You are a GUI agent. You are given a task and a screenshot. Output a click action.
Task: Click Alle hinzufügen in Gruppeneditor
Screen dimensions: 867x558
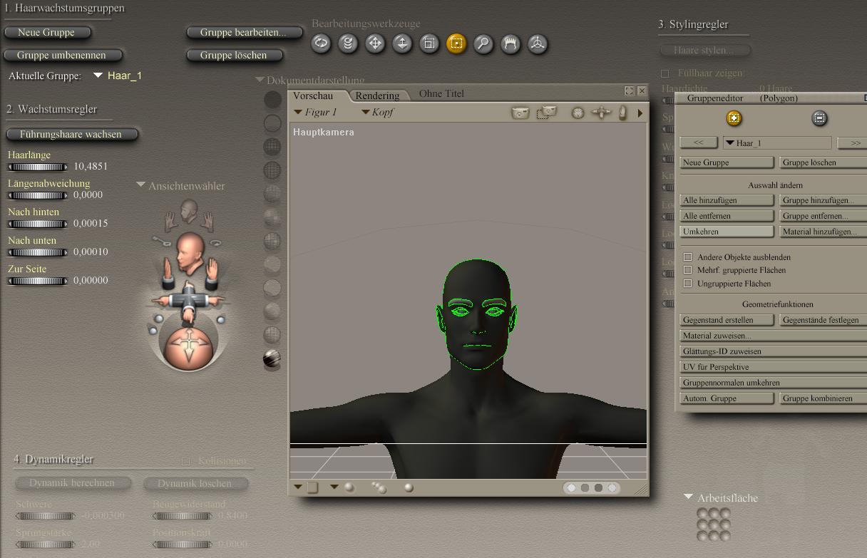727,200
